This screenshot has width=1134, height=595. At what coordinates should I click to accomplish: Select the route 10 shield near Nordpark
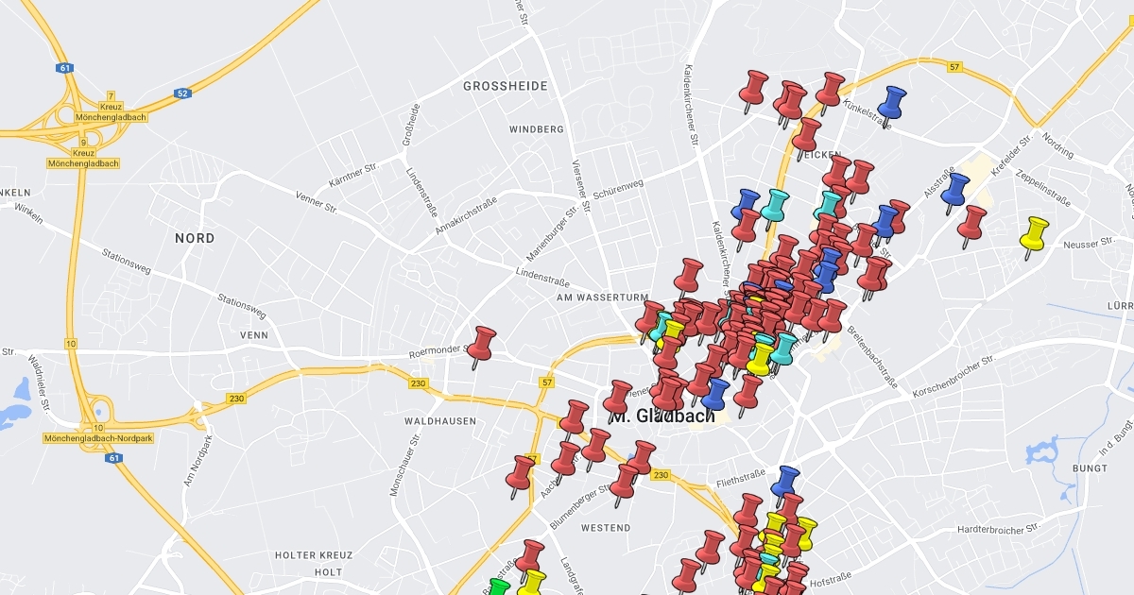[97, 427]
